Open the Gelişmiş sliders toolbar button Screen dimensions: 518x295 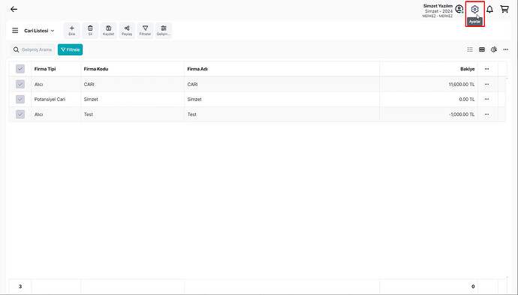pos(164,31)
